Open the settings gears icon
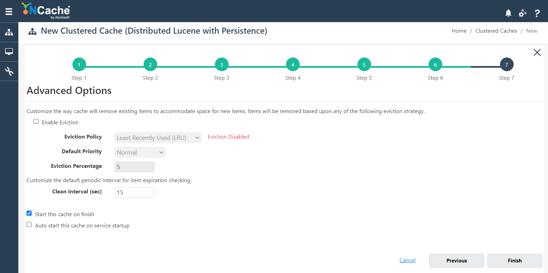The height and width of the screenshot is (273, 548). (522, 13)
